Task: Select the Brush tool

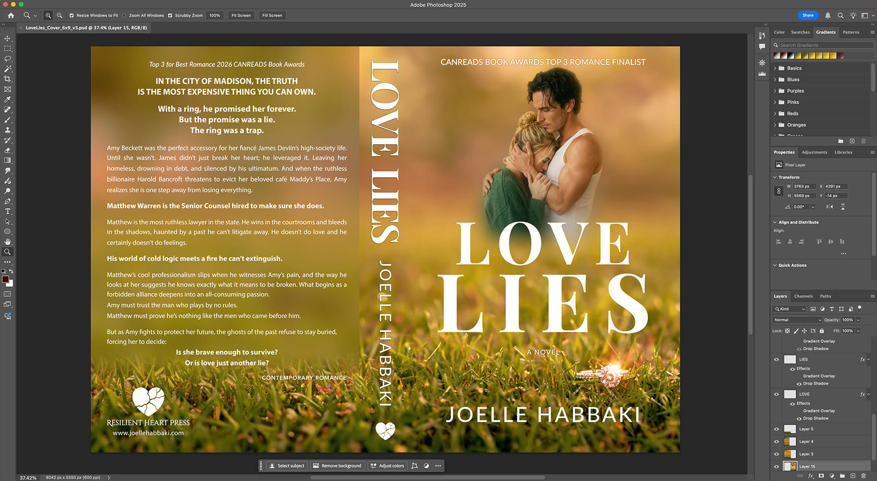Action: (x=8, y=120)
